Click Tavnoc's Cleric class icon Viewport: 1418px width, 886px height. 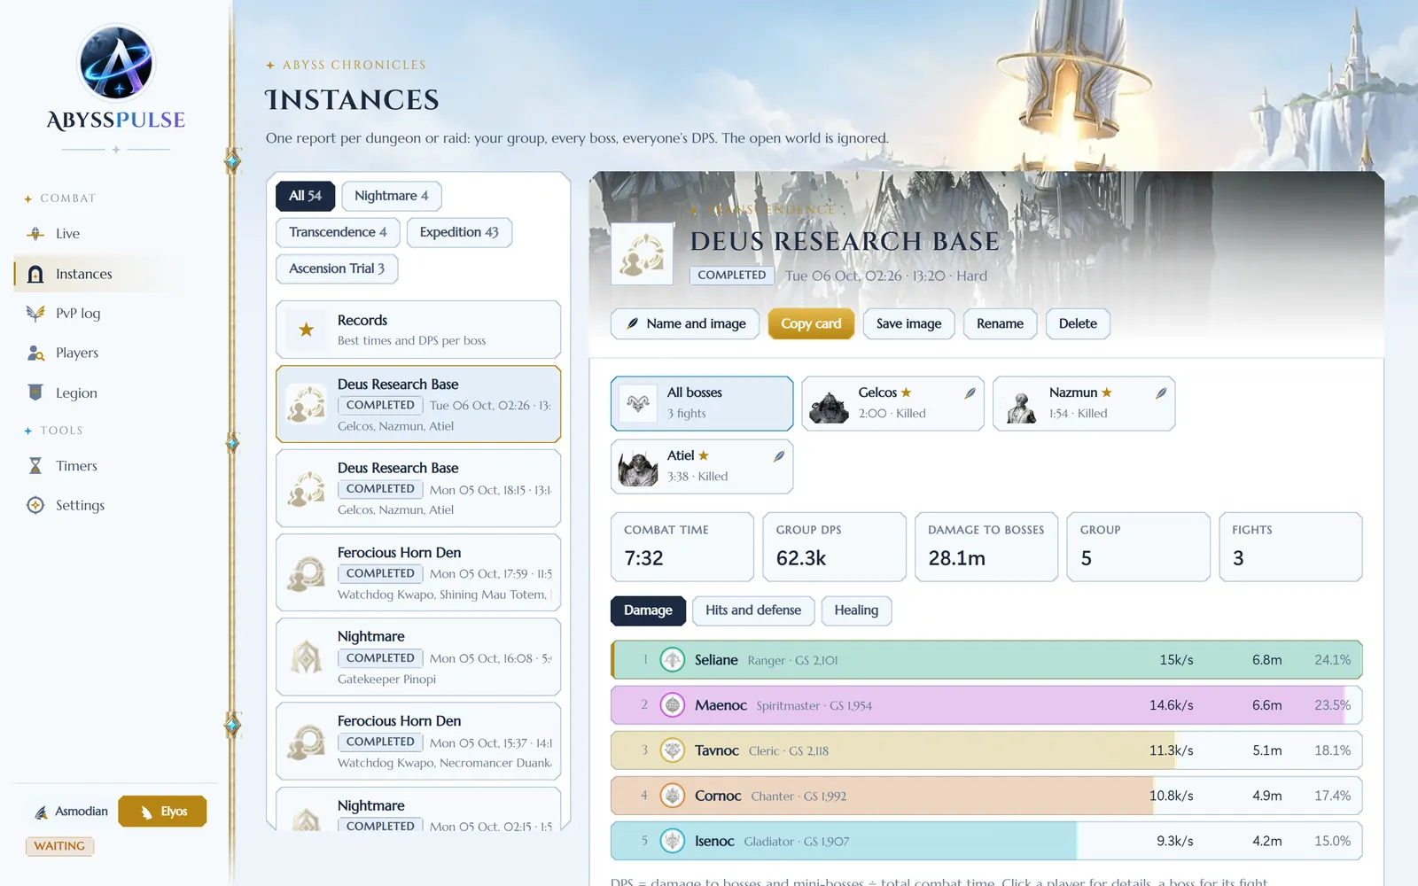pos(673,750)
